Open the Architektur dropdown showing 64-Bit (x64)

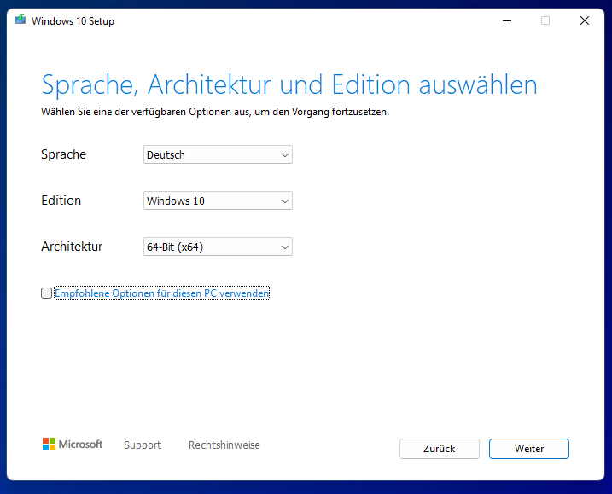point(218,247)
